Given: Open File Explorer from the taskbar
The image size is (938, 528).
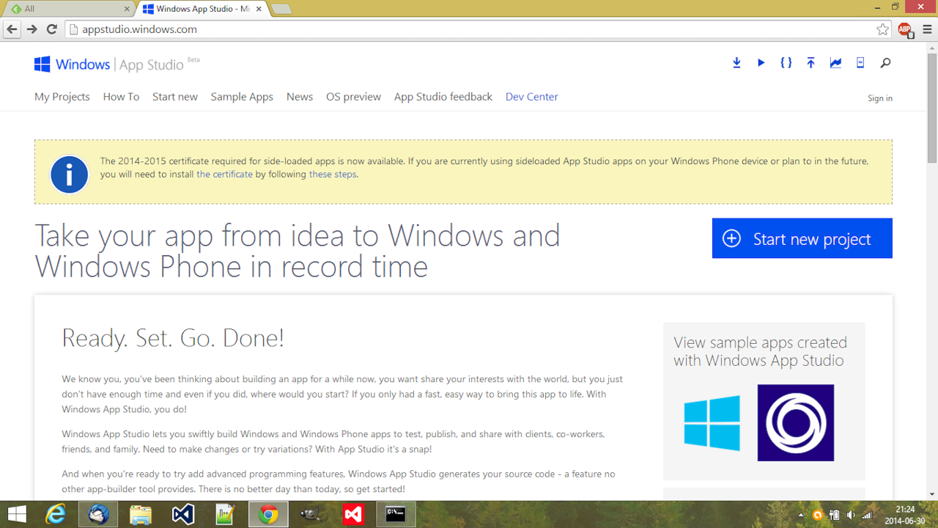Looking at the screenshot, I should (141, 514).
